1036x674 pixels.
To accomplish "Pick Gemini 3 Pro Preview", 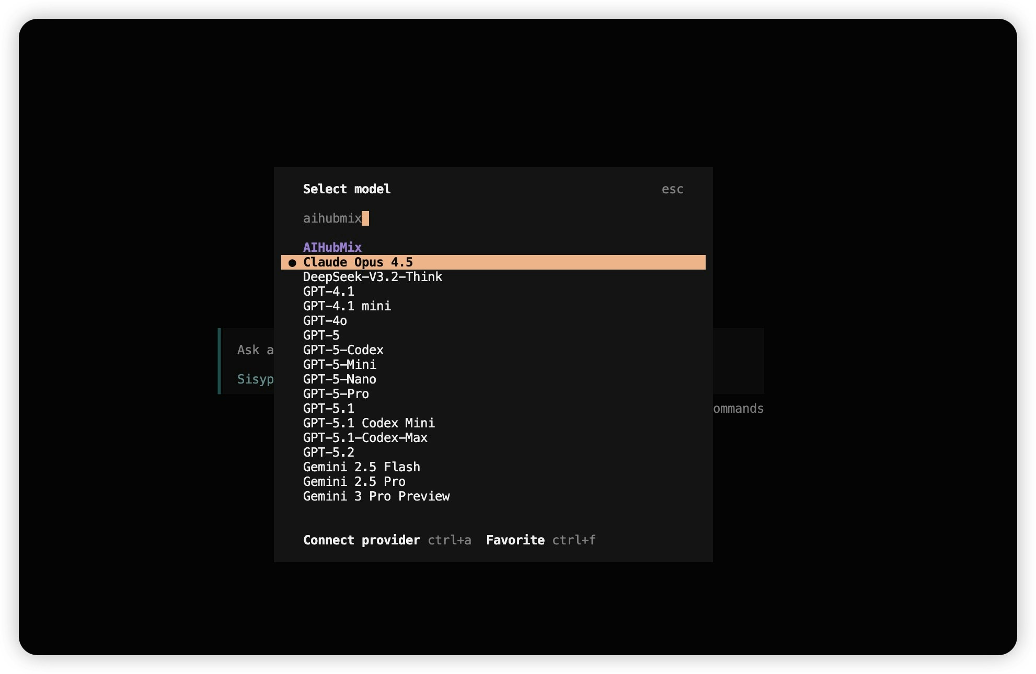I will pos(376,496).
